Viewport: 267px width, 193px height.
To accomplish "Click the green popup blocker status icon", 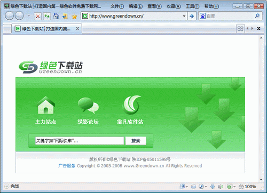I will [230, 187].
